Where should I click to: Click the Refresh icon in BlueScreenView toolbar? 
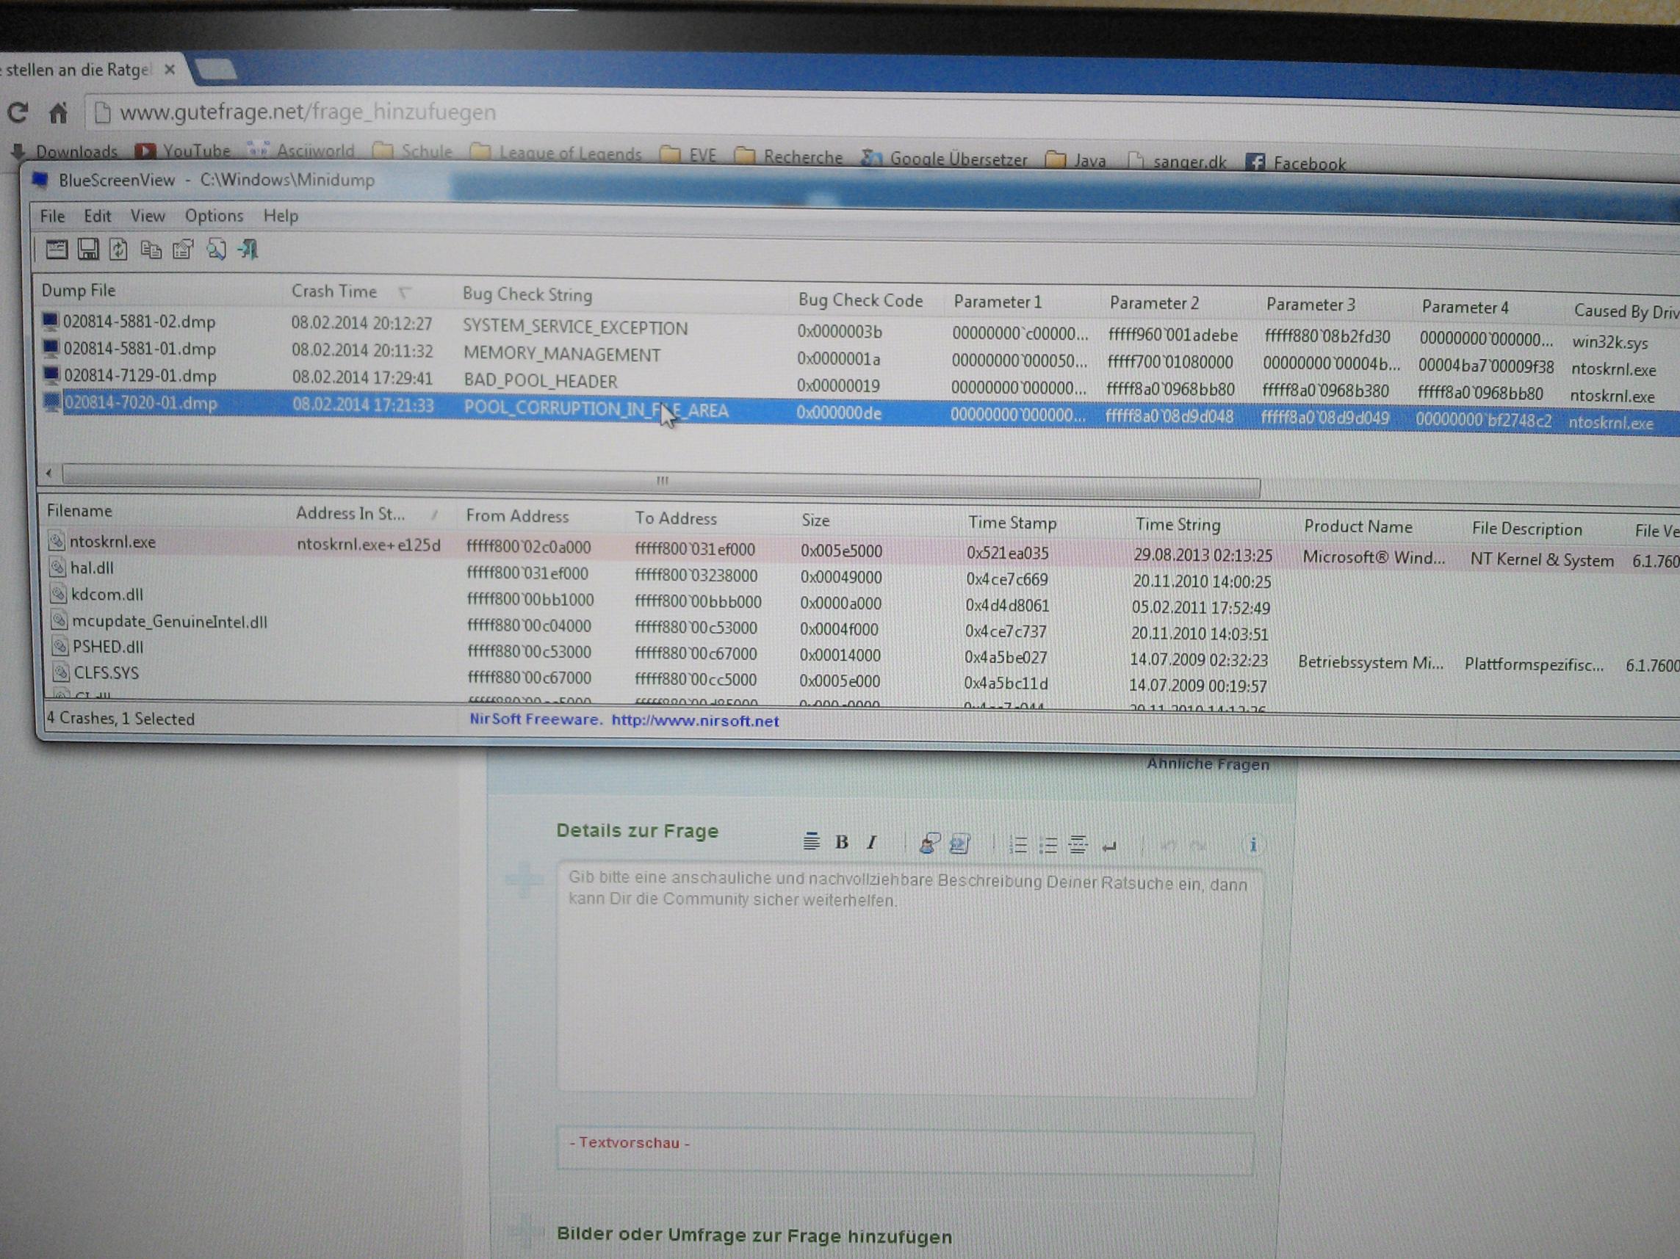[x=118, y=250]
